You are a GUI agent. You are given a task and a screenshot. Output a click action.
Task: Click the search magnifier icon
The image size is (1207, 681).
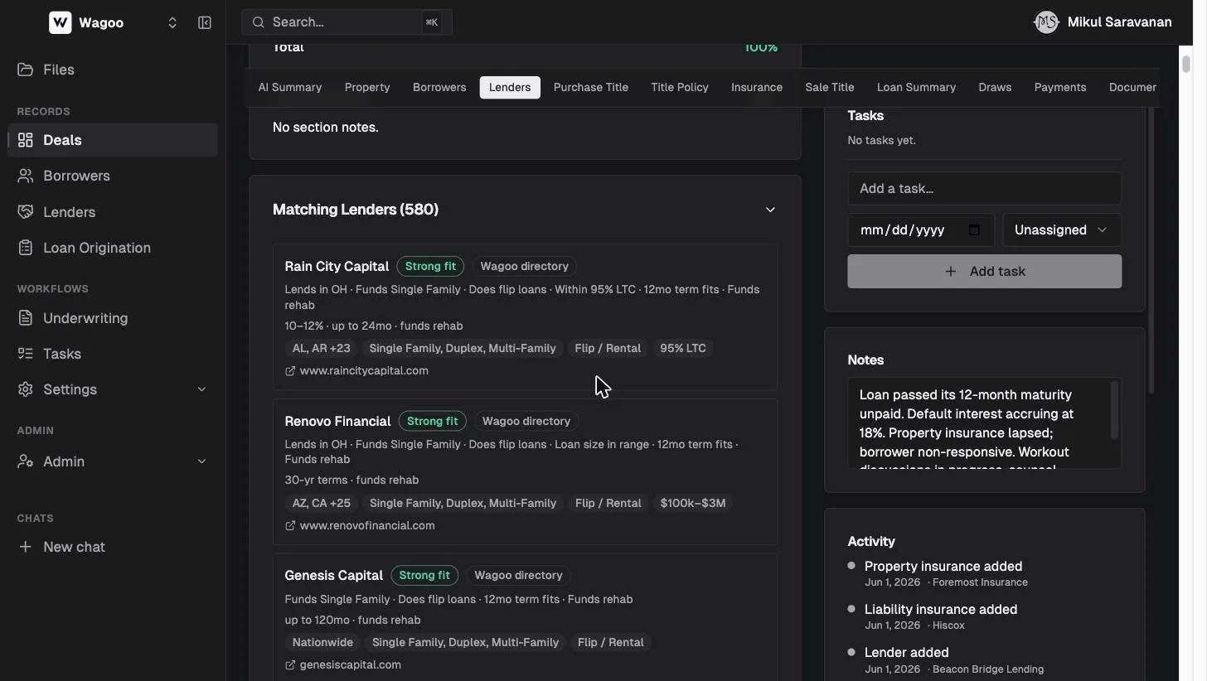259,22
